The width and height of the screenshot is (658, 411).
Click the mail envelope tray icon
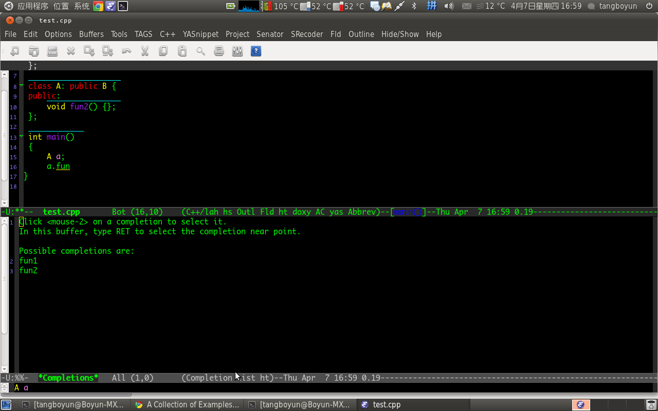[467, 6]
